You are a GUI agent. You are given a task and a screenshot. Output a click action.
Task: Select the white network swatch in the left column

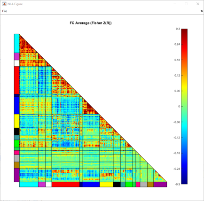tap(17, 63)
